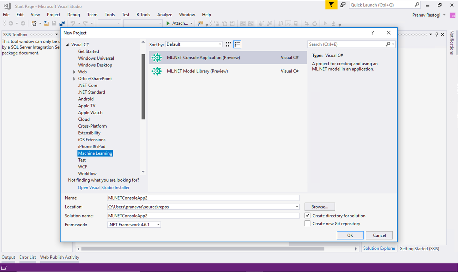Enable Create new Git repository

tap(308, 223)
